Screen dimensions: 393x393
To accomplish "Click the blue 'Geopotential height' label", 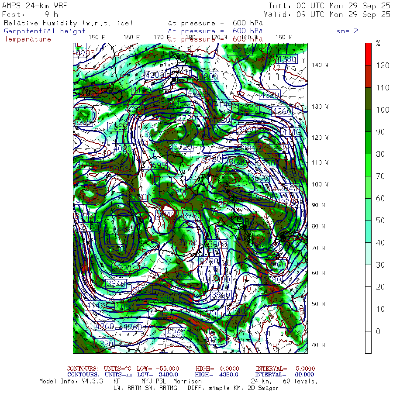I will click(x=45, y=31).
